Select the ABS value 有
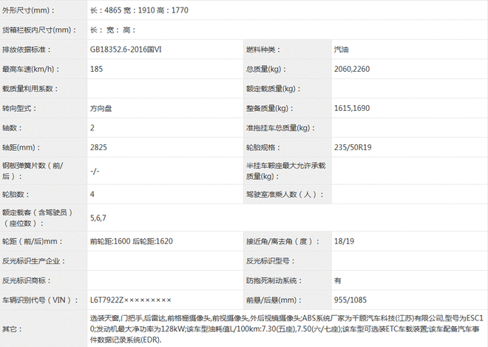 [x=338, y=280]
